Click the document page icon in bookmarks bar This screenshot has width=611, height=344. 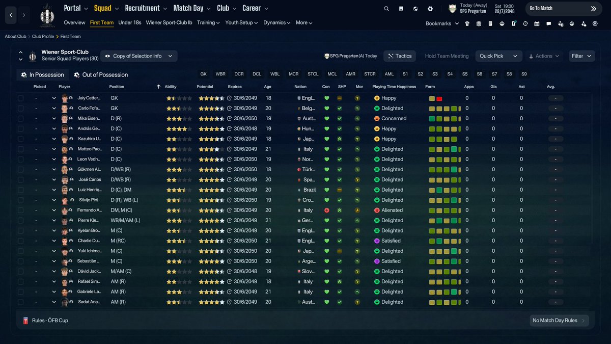click(x=490, y=23)
